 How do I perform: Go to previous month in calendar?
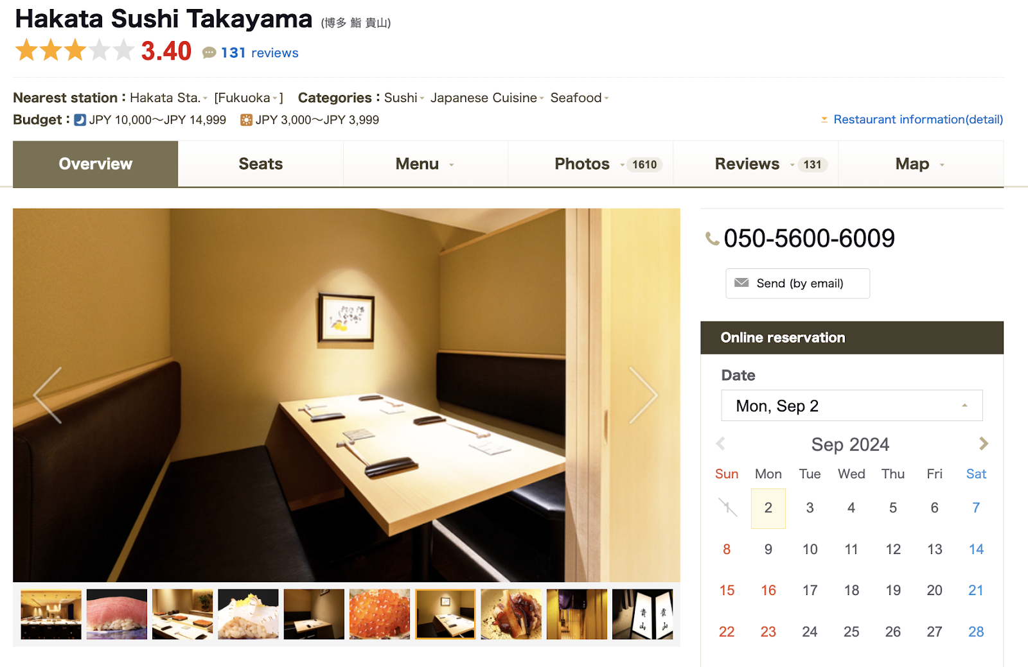(720, 444)
